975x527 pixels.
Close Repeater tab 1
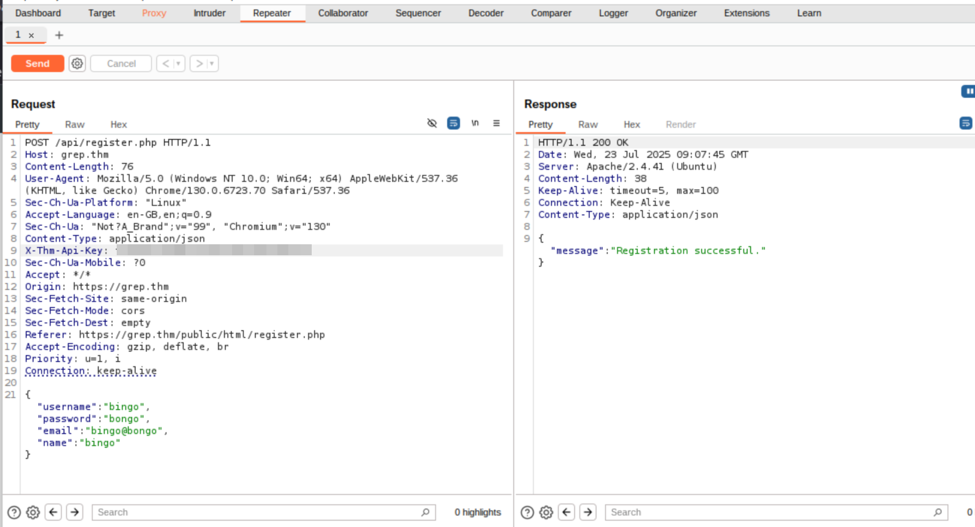pos(31,36)
